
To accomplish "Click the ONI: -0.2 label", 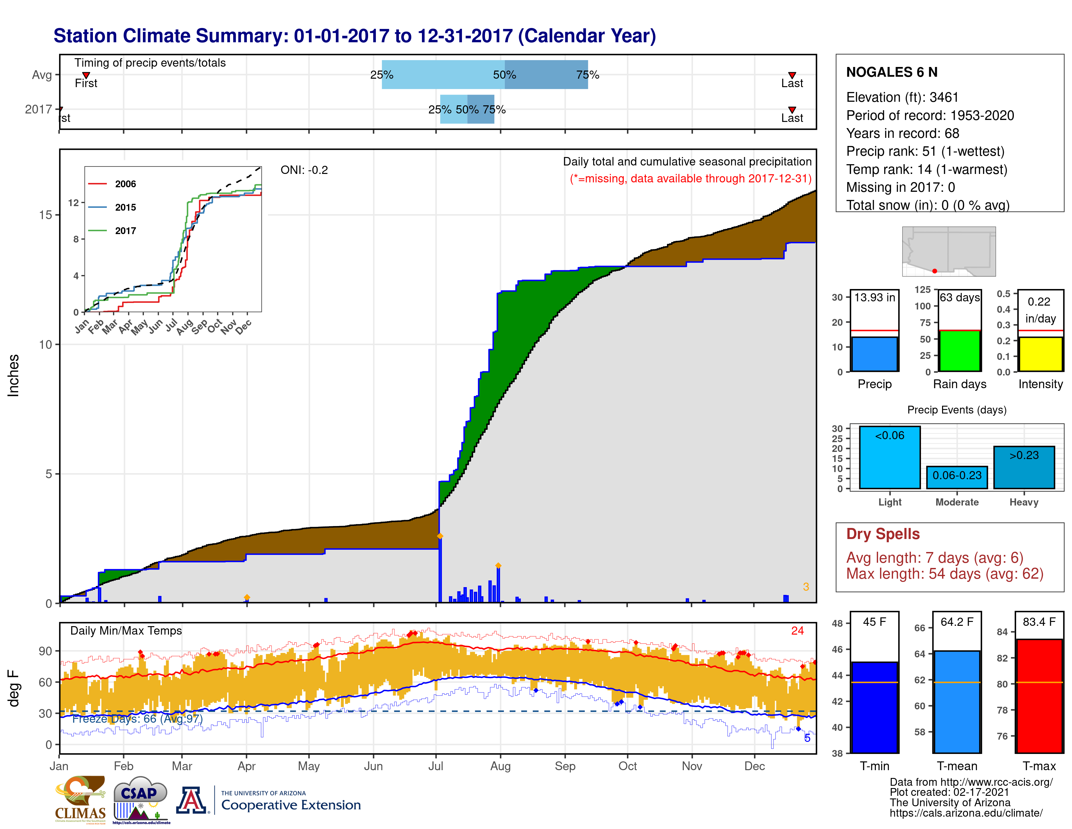I will tap(304, 170).
